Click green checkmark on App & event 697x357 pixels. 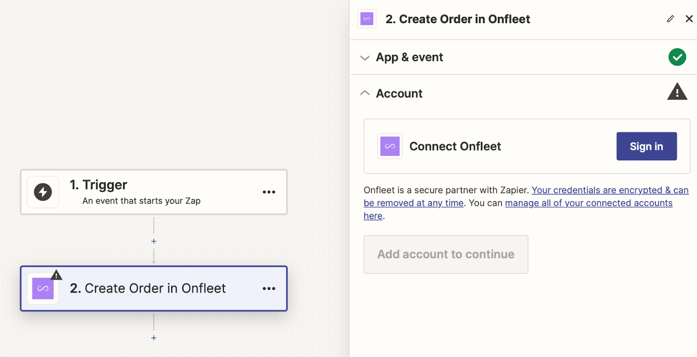coord(677,57)
